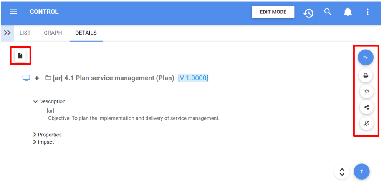Click the blue add-to-list button
This screenshot has width=384, height=183.
point(366,57)
